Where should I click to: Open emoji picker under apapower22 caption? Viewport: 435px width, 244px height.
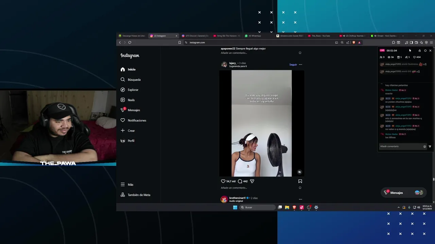click(300, 53)
